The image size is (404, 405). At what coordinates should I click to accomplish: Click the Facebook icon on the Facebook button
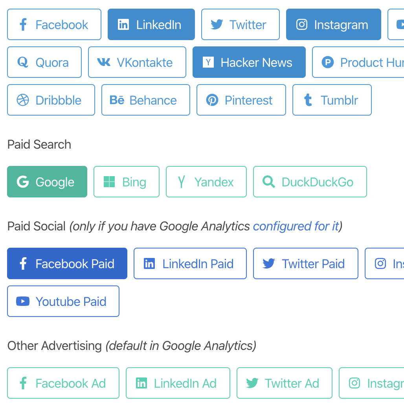point(23,24)
